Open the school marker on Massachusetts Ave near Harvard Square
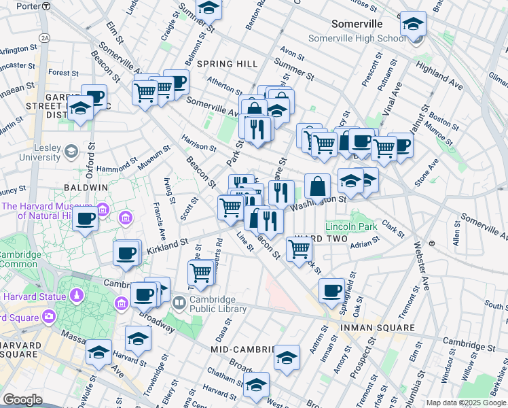The height and width of the screenshot is (408, 508). coord(98,353)
